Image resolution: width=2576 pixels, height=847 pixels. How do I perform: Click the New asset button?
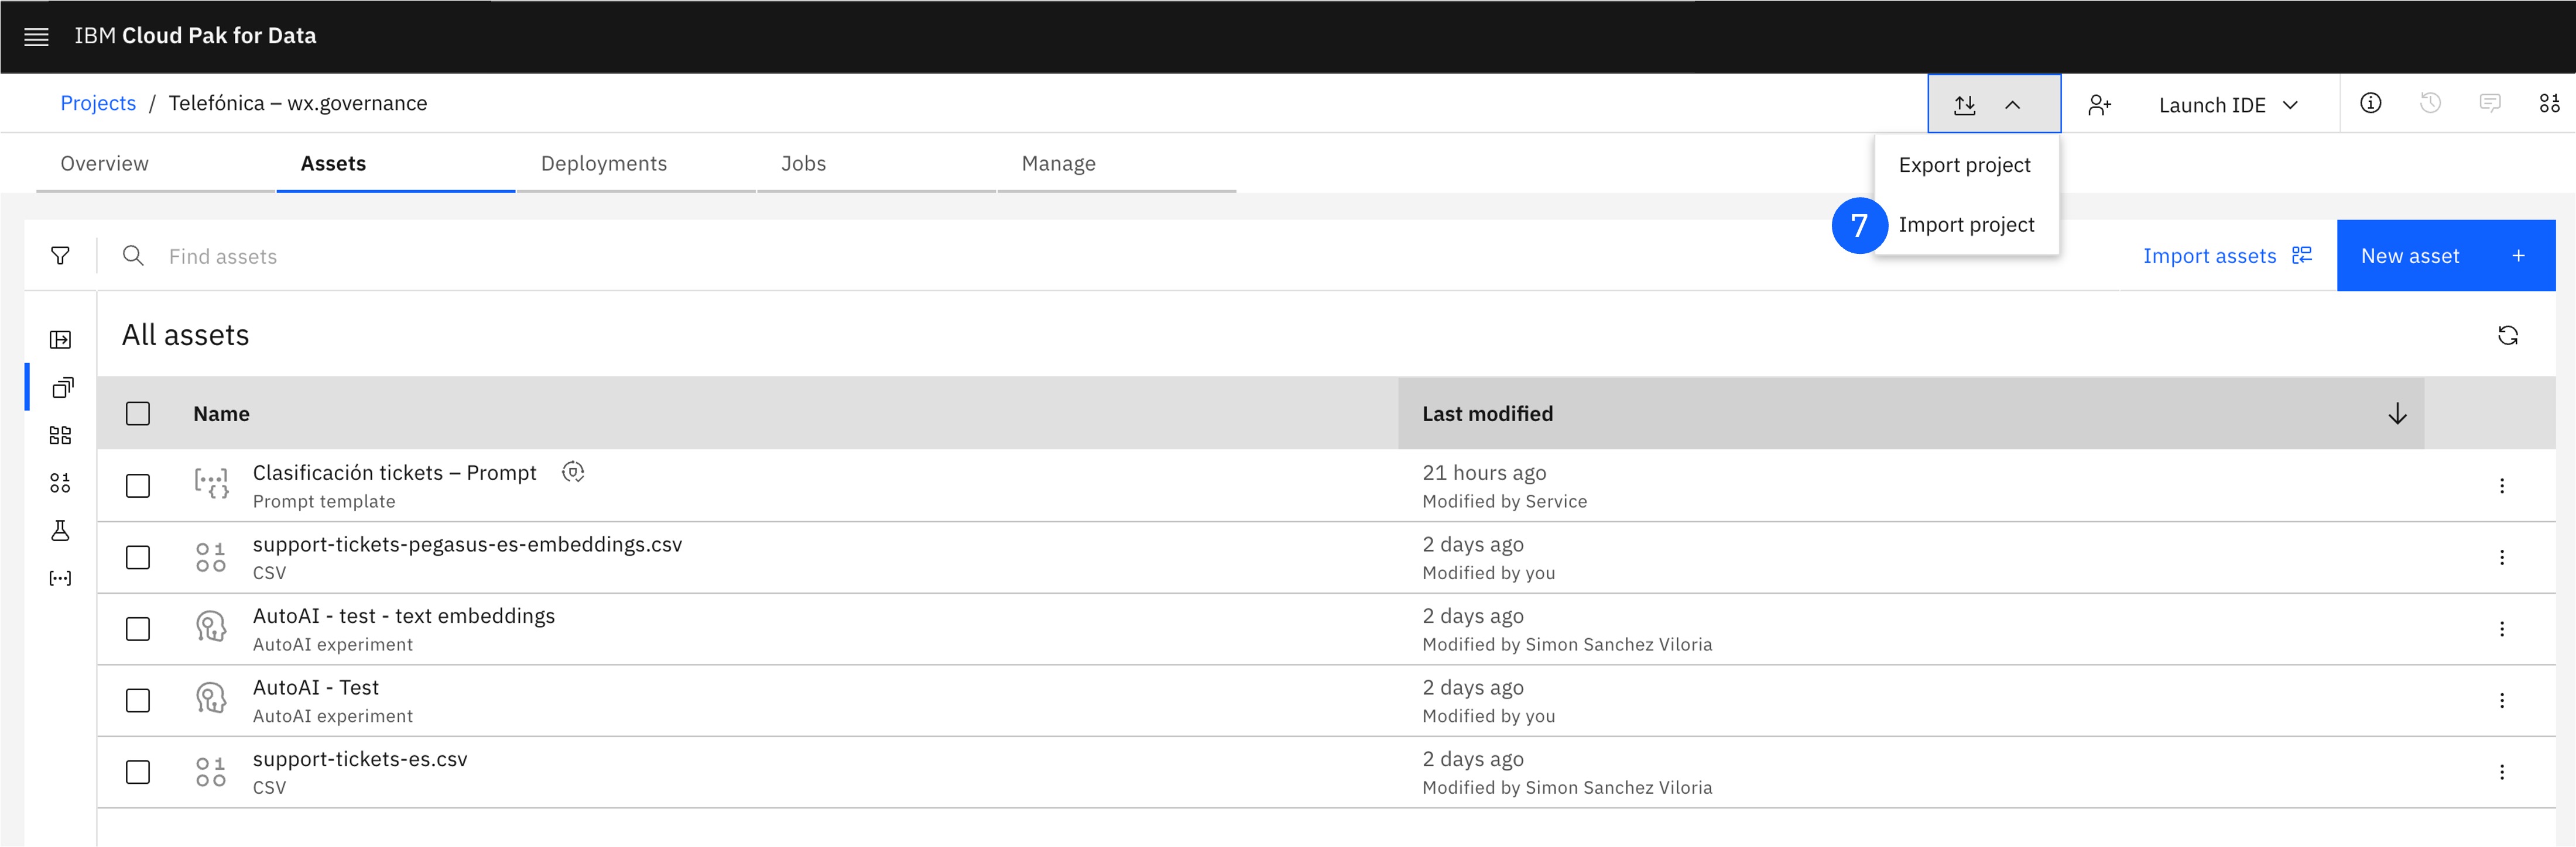point(2445,256)
